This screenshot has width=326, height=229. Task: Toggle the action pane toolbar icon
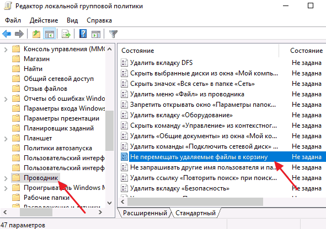[96, 34]
